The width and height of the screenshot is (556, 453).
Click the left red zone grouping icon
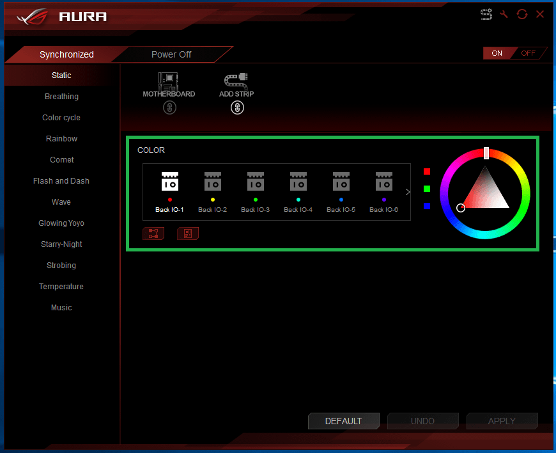[x=153, y=234]
